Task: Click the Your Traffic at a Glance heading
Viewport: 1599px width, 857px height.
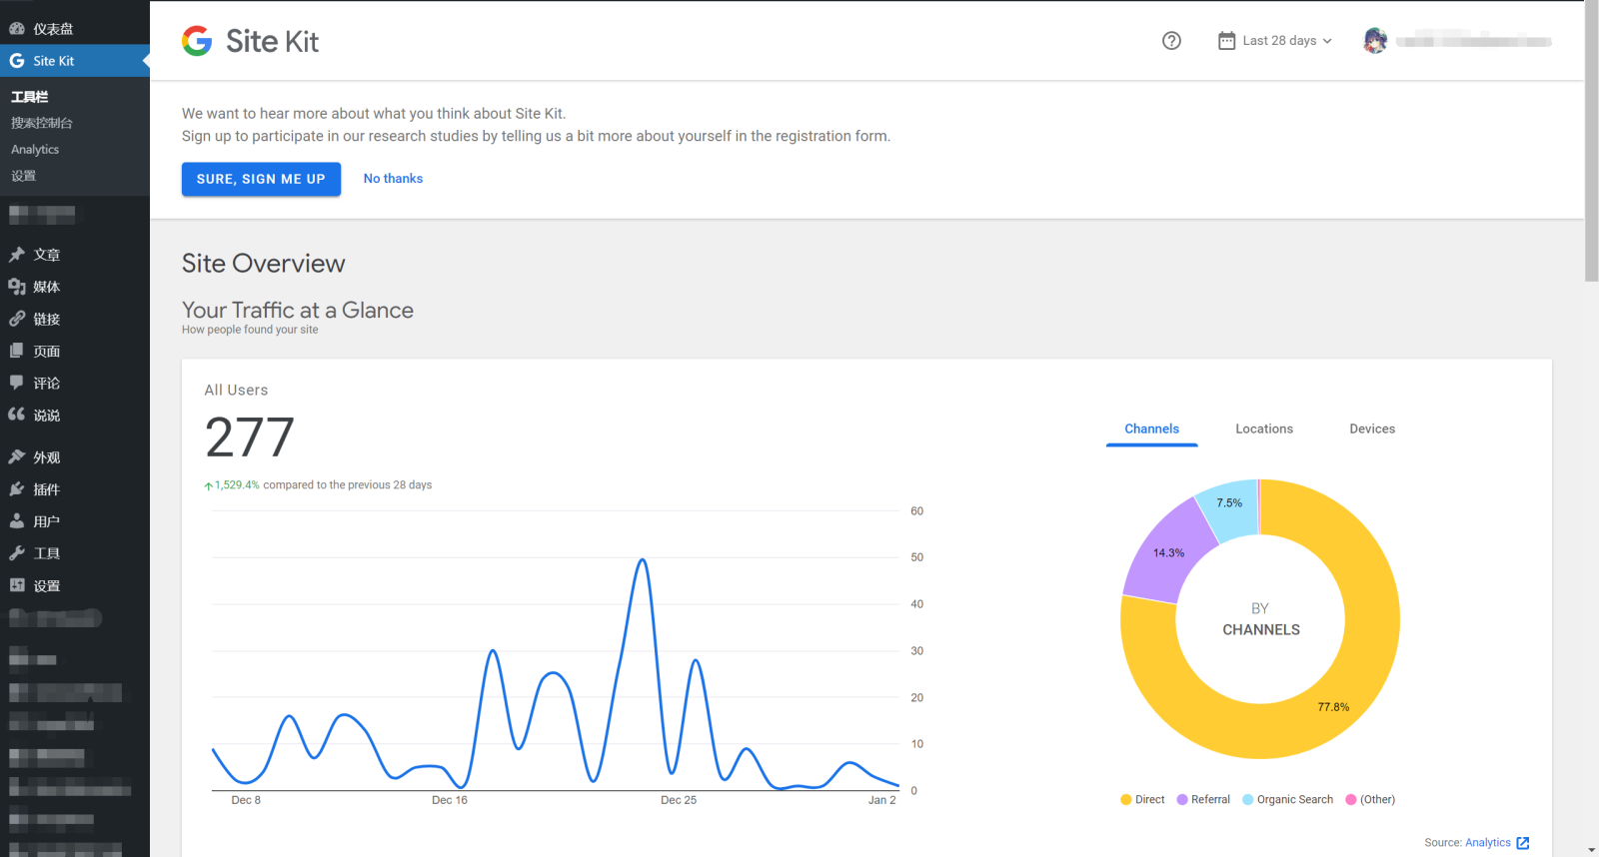Action: pyautogui.click(x=298, y=311)
